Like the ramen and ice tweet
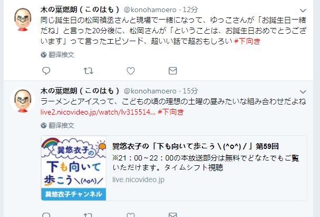This screenshot has width=320, height=217. click(x=131, y=215)
